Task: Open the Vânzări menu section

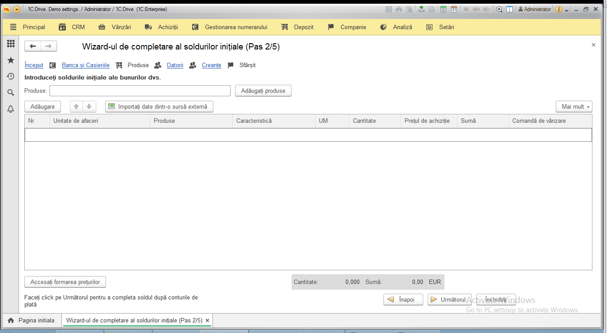Action: pos(115,27)
